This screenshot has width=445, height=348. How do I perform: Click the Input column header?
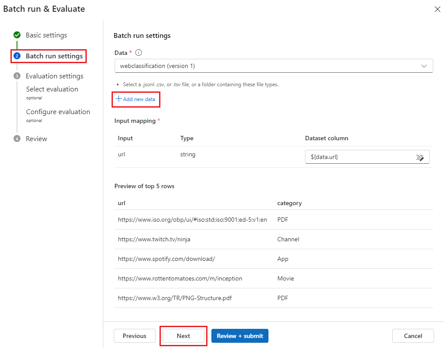125,139
